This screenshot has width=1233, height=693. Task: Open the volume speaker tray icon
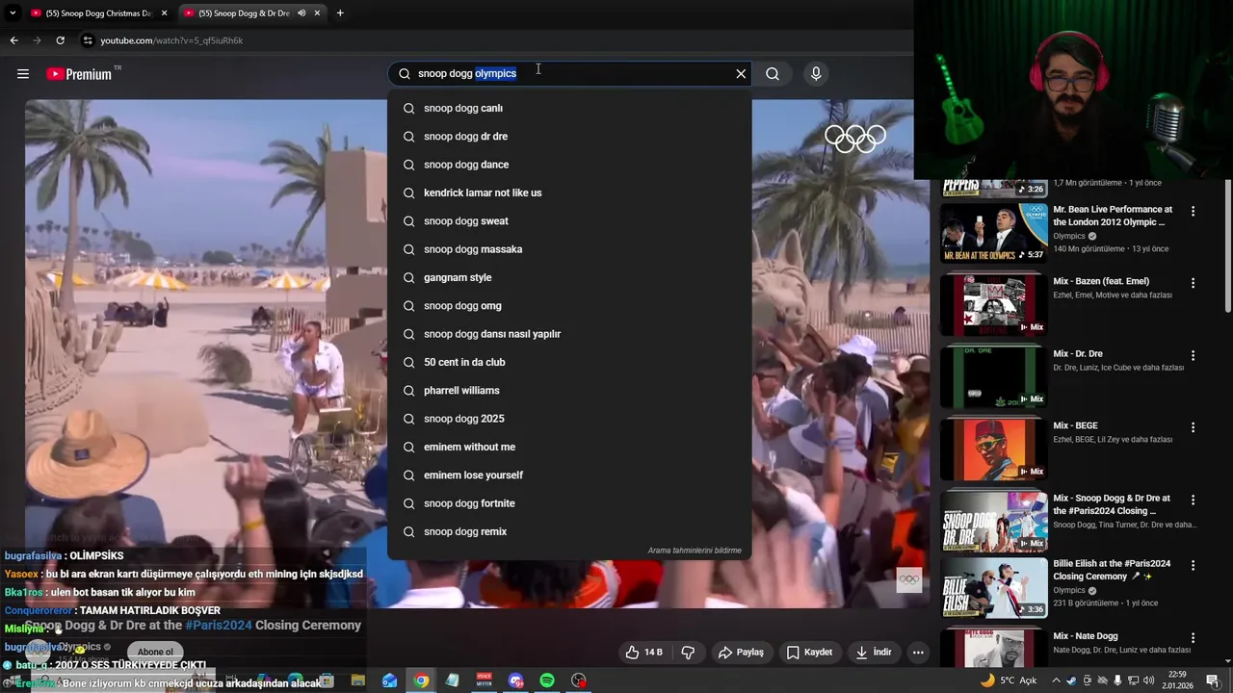click(x=1148, y=680)
